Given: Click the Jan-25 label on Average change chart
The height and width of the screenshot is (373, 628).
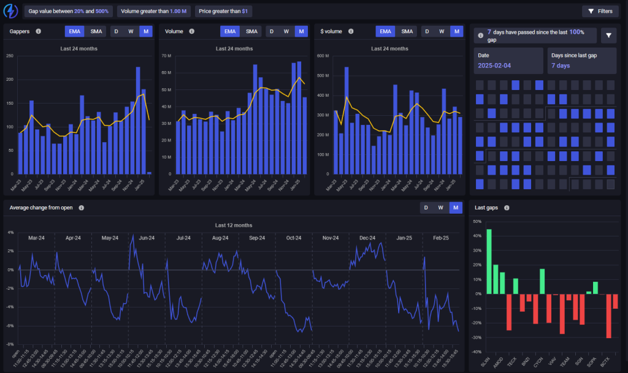Looking at the screenshot, I should click(404, 238).
